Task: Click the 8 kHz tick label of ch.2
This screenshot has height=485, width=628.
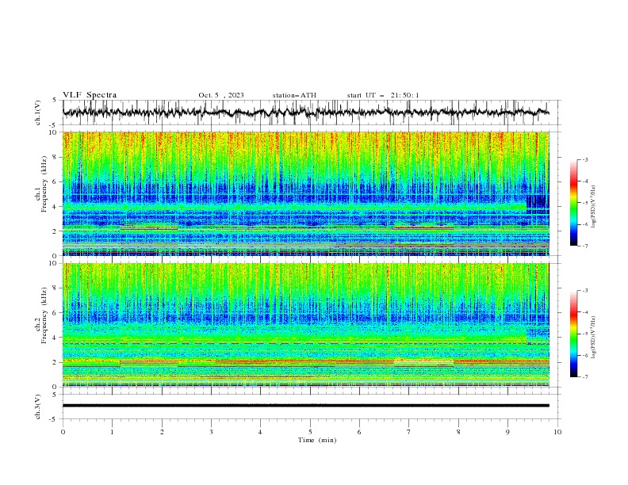Action: [56, 288]
